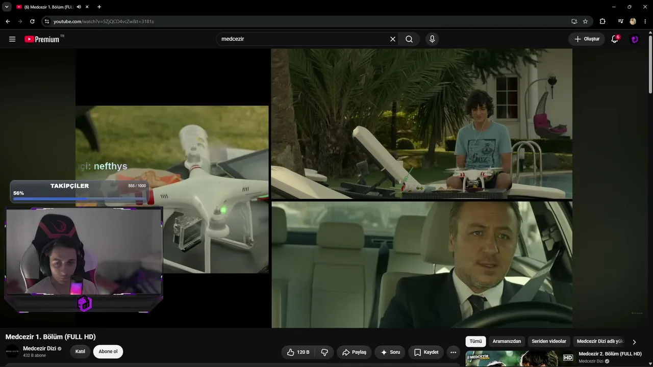Open more actions three-dot menu
Viewport: 653px width, 367px height.
point(453,352)
